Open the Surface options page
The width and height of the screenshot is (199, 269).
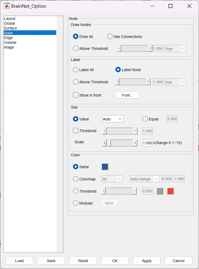(x=11, y=28)
